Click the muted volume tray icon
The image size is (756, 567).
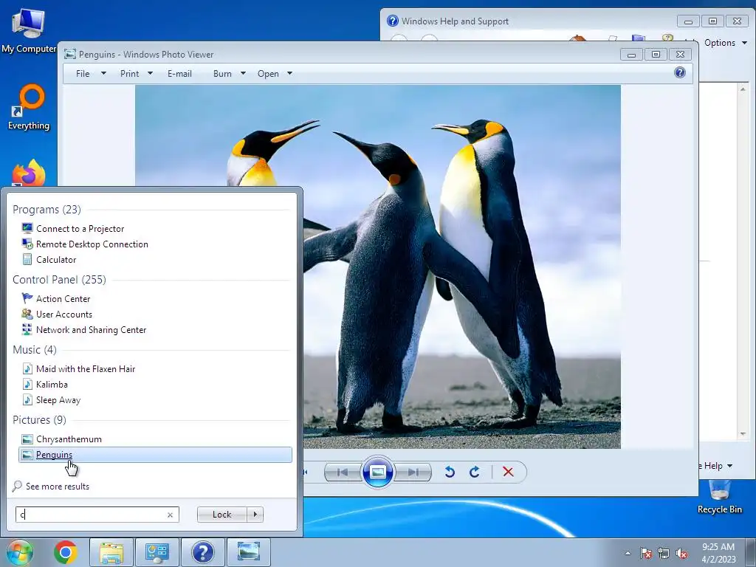click(x=681, y=554)
